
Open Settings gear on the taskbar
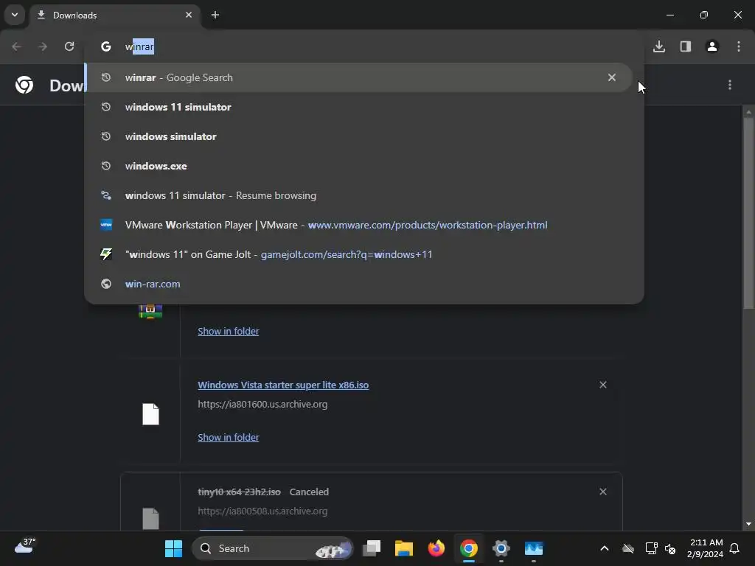(501, 548)
